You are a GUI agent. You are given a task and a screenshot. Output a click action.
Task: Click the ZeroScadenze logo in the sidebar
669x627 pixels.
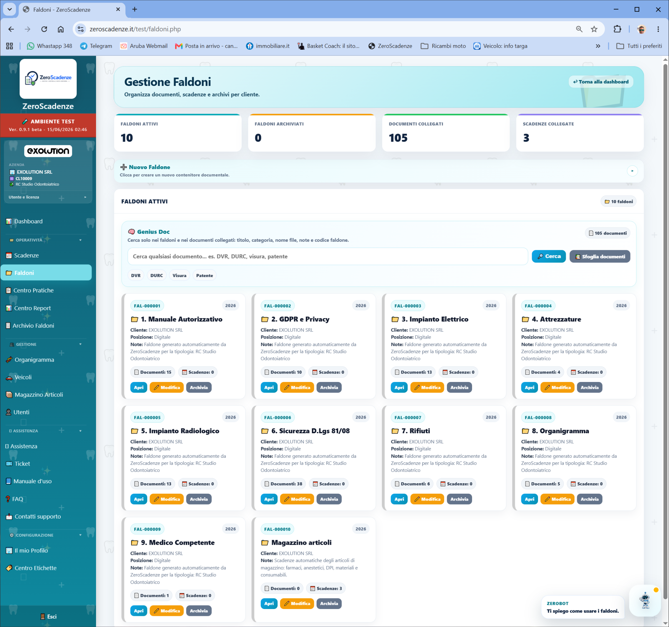click(x=48, y=78)
